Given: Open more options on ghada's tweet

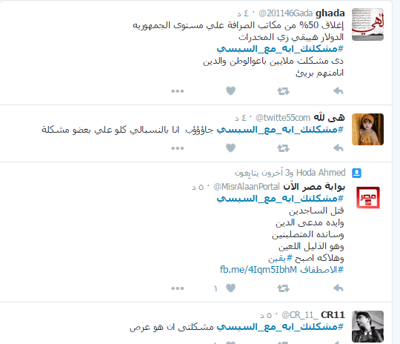Looking at the screenshot, I should tap(178, 91).
